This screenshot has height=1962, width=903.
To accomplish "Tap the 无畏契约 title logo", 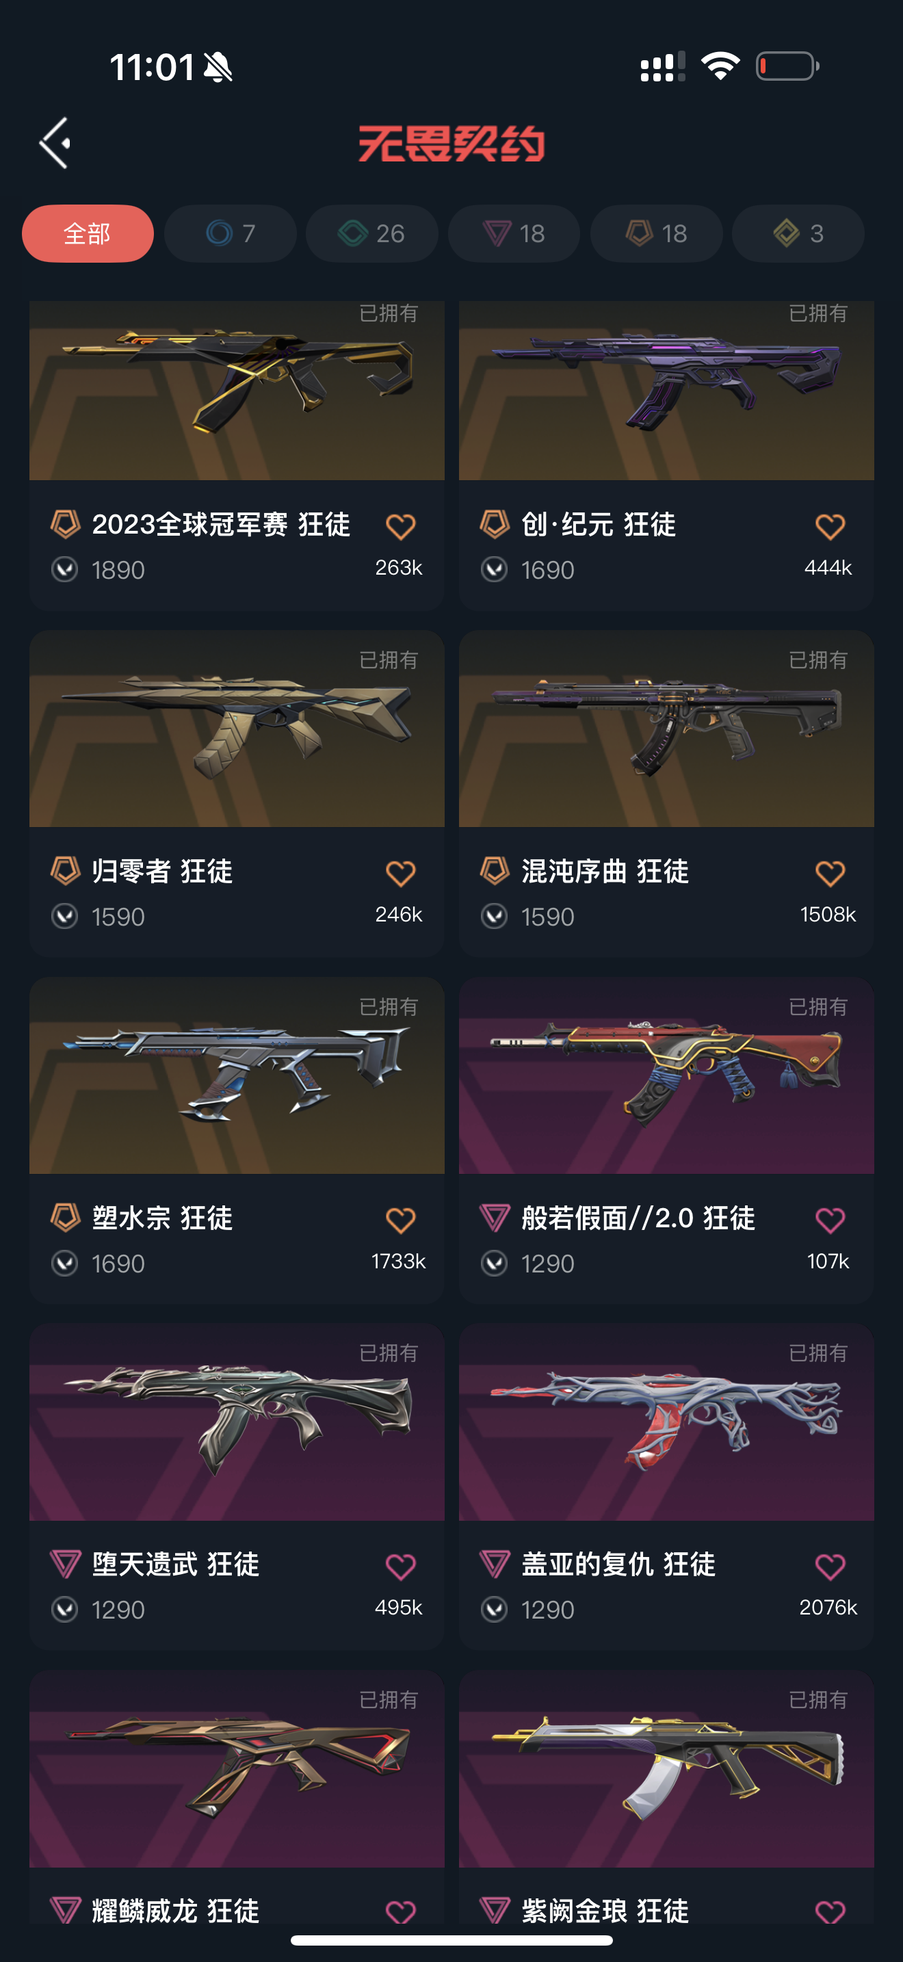I will [451, 143].
